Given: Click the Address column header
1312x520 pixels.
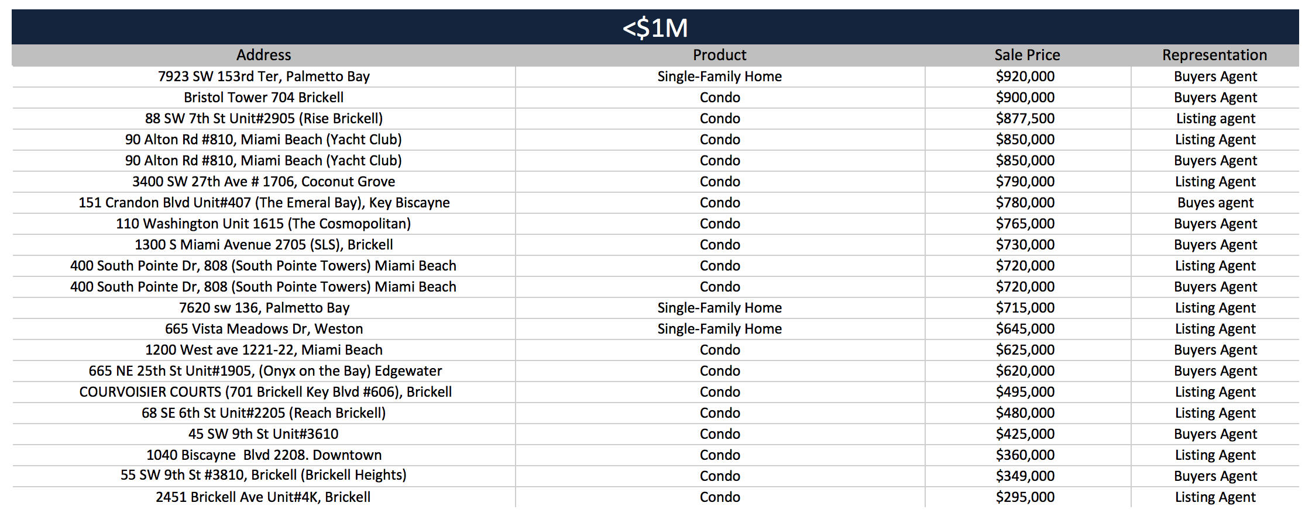Looking at the screenshot, I should (x=263, y=55).
